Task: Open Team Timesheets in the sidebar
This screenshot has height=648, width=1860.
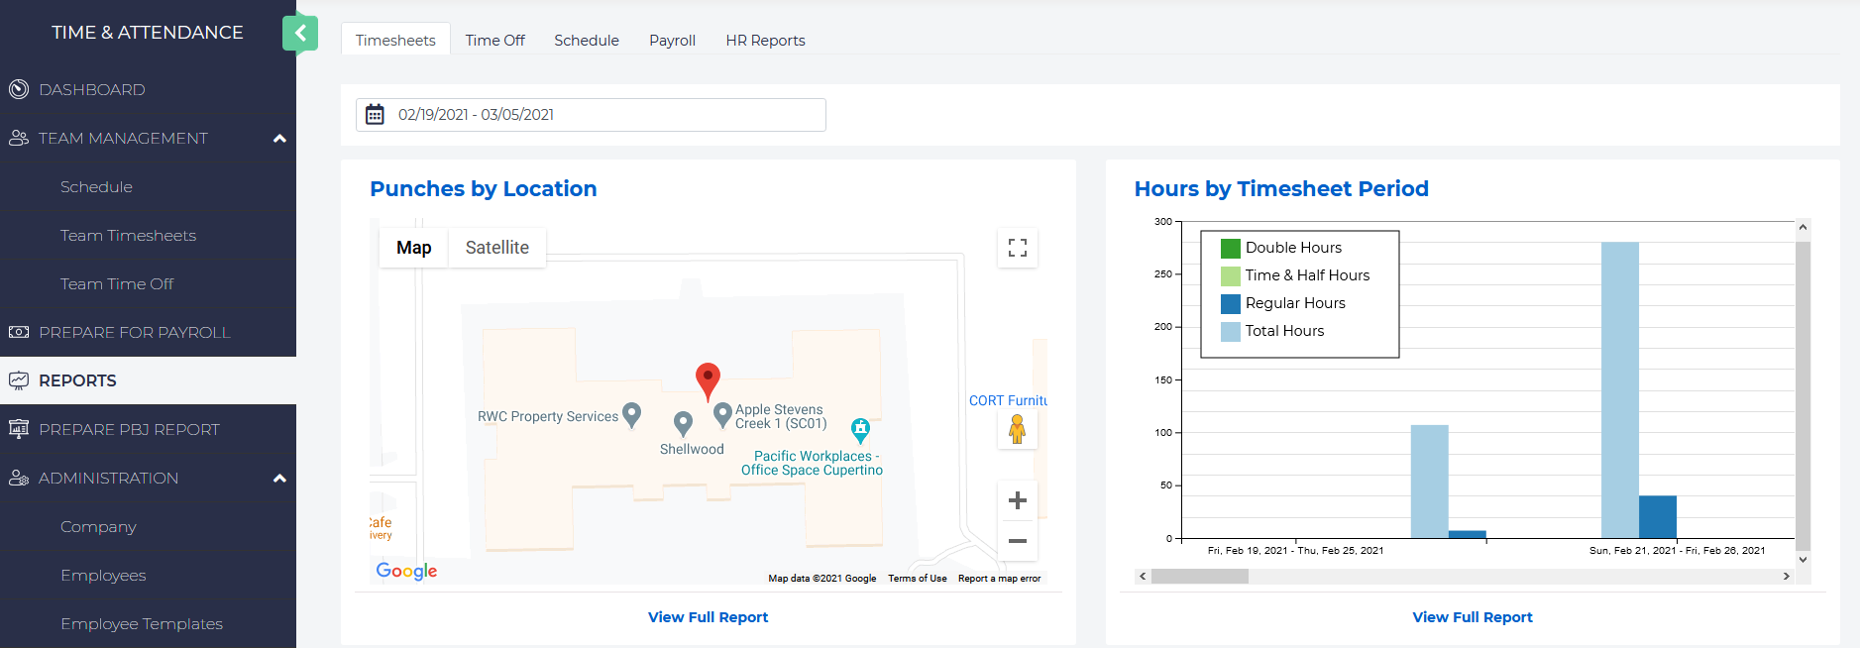Action: pyautogui.click(x=128, y=236)
